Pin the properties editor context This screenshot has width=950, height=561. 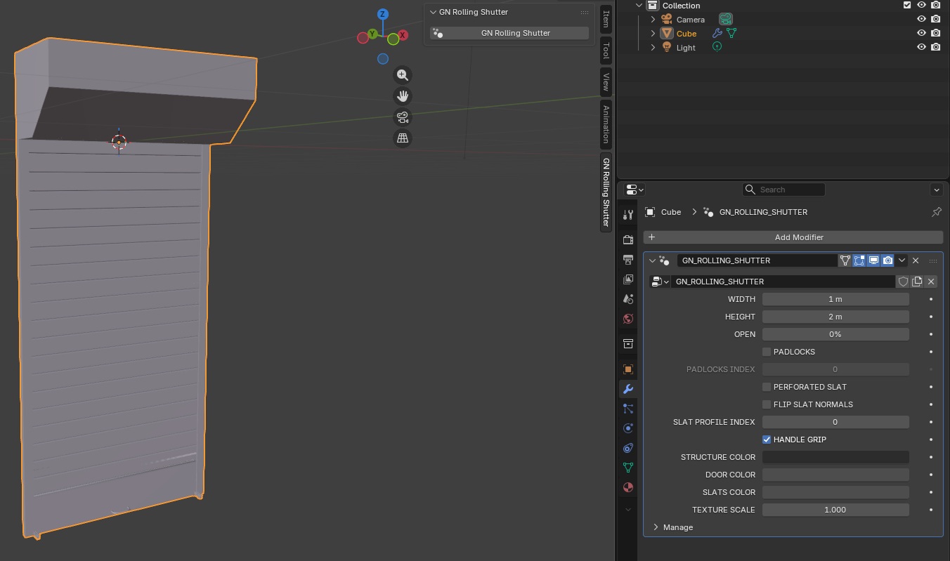coord(936,212)
